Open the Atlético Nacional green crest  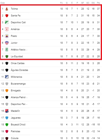point(7,50)
